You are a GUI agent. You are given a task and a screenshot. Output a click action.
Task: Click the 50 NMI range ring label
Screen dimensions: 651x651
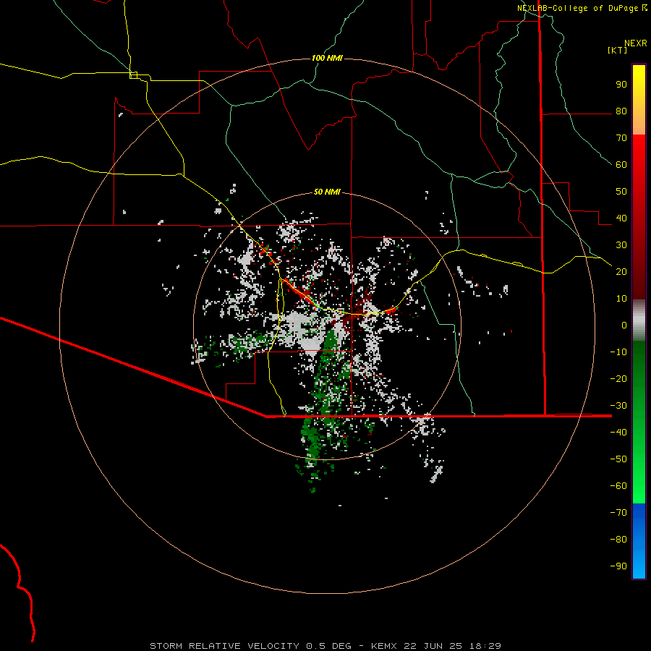[327, 192]
